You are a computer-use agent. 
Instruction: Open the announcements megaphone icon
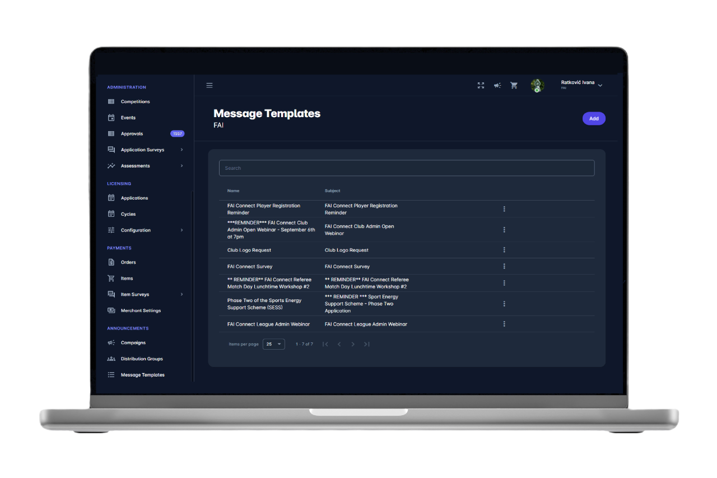coord(497,86)
